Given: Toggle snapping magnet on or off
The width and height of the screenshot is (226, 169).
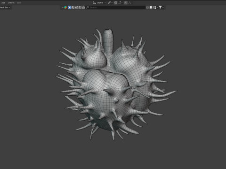Looking at the screenshot, I should coord(115,3).
